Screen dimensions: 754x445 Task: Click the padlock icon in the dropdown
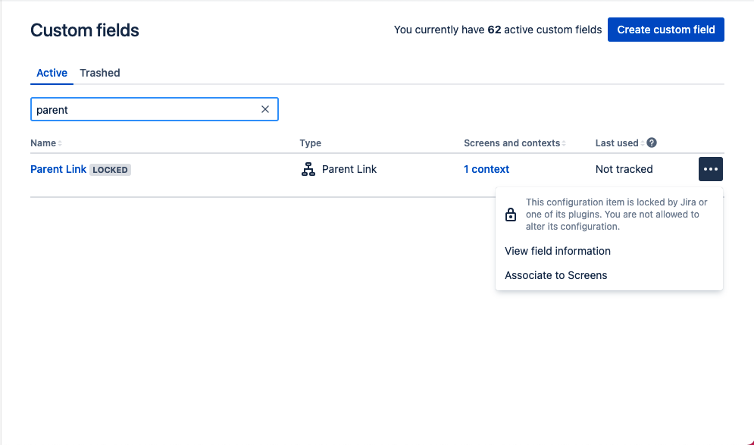tap(511, 215)
